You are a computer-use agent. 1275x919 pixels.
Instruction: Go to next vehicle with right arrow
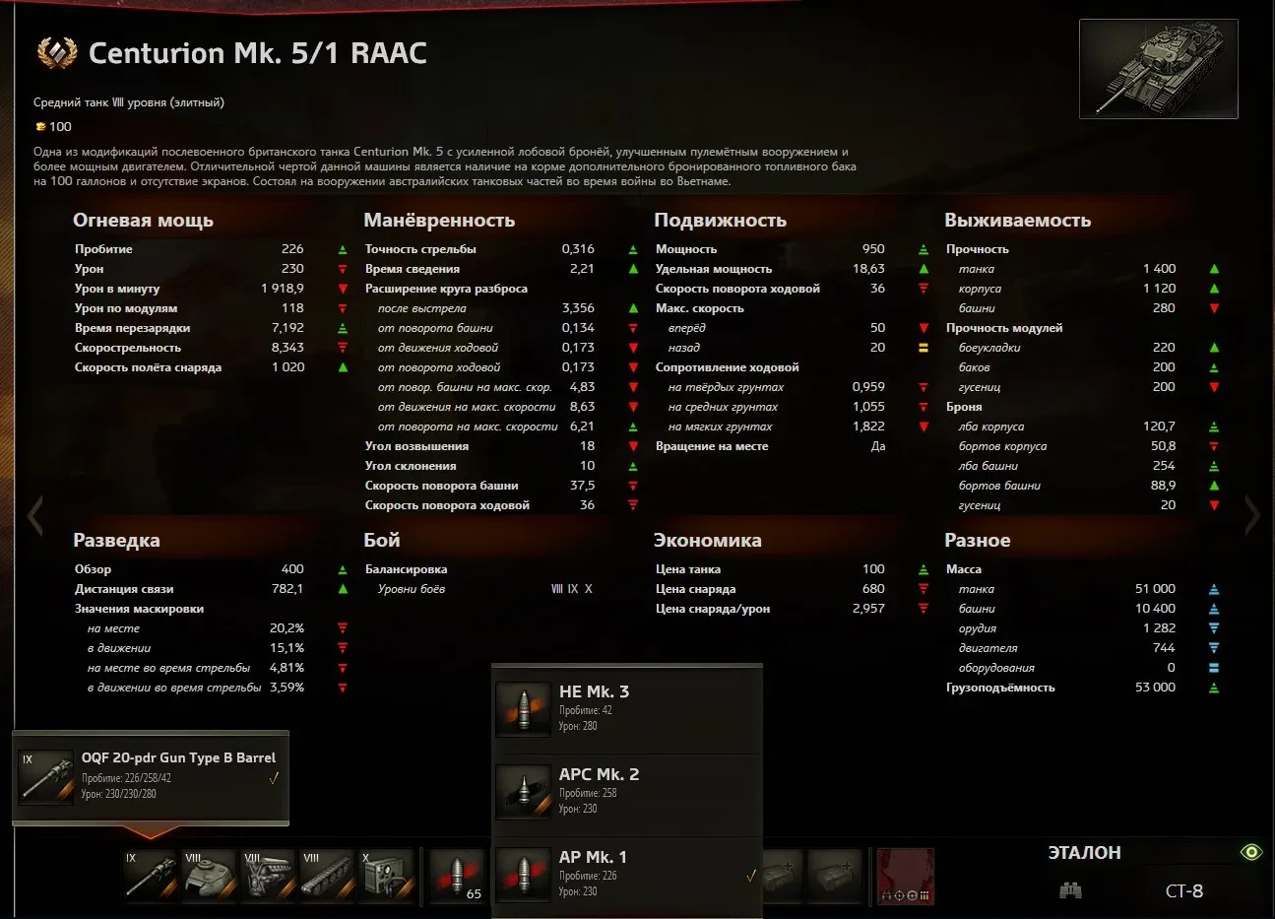pos(1252,515)
